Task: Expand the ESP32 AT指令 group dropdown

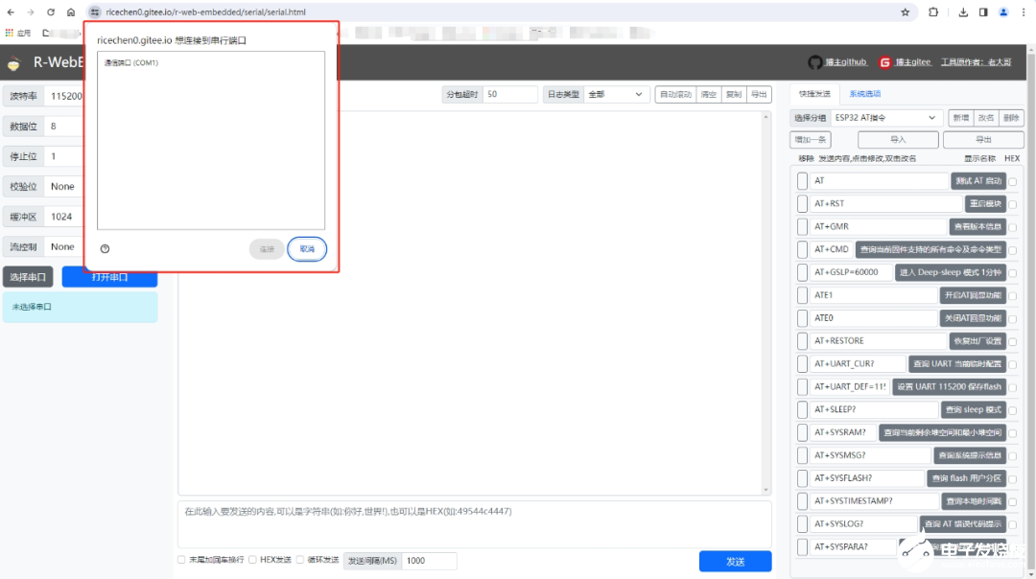Action: [x=885, y=117]
